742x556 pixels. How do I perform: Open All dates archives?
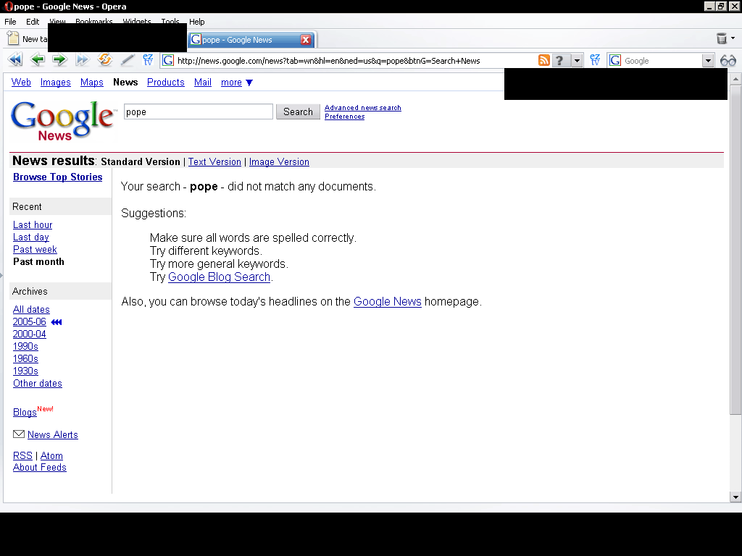pos(31,309)
